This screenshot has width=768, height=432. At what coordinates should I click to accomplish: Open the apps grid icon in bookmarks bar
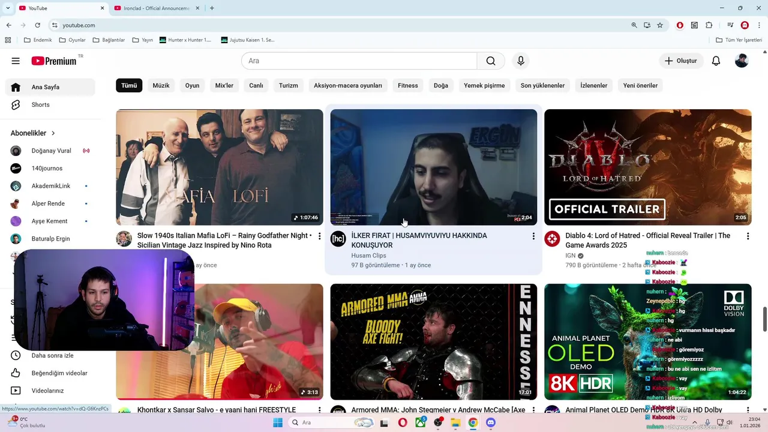point(8,40)
